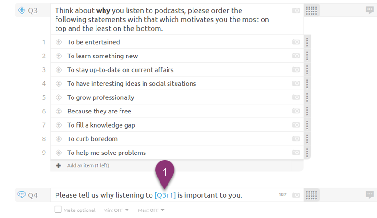
Task: Click the 'To help me solve problems' item text
Action: (x=106, y=153)
